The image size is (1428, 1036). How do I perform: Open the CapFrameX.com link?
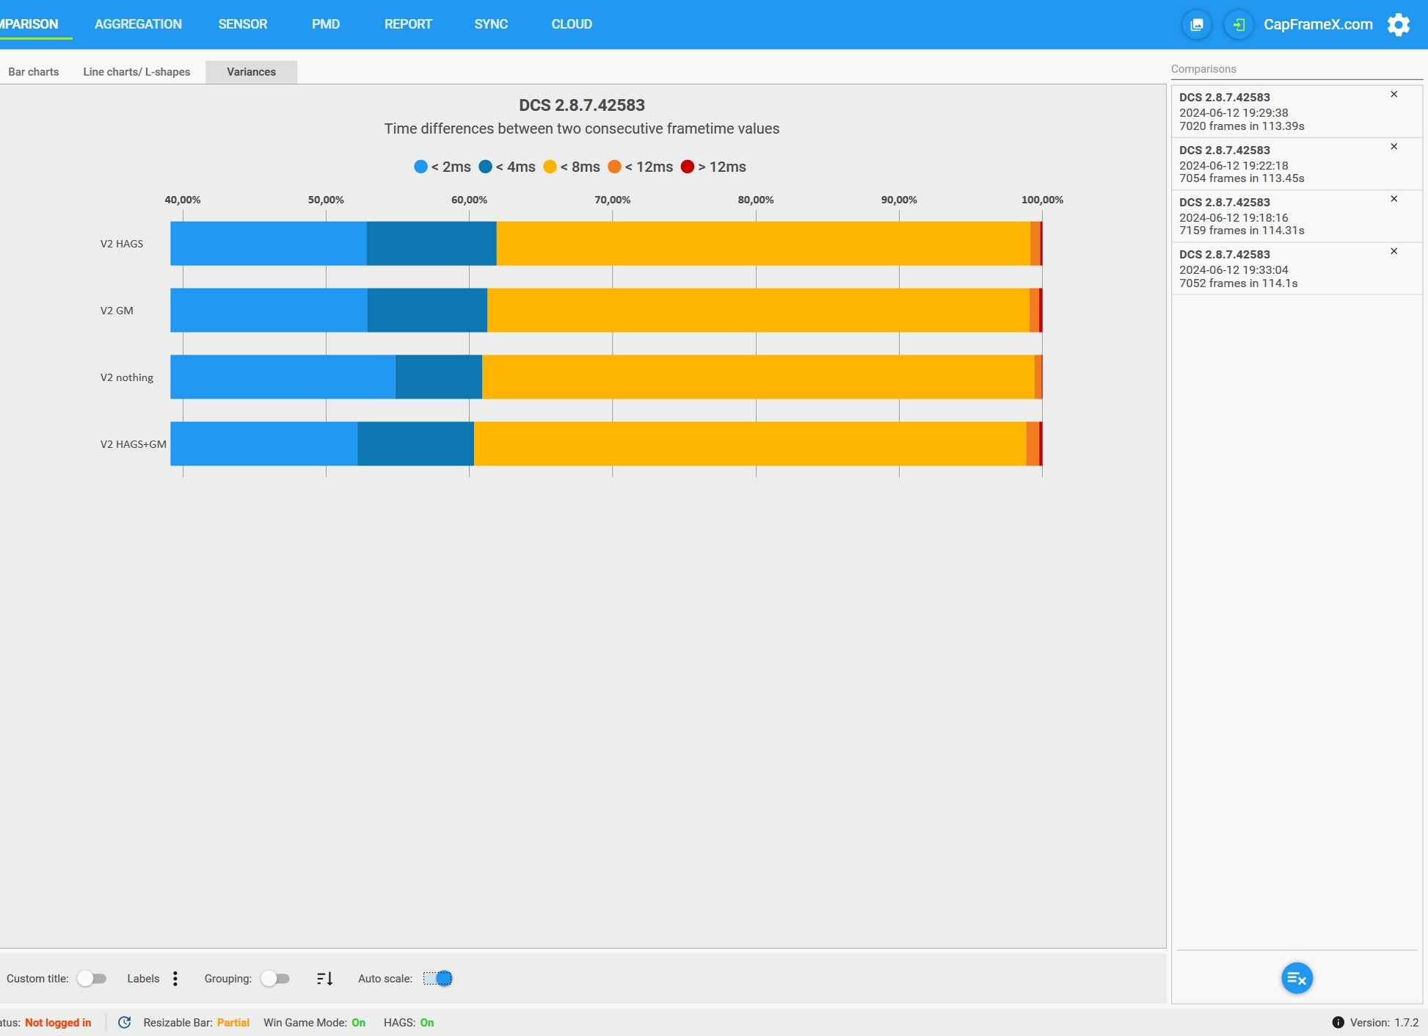point(1318,24)
